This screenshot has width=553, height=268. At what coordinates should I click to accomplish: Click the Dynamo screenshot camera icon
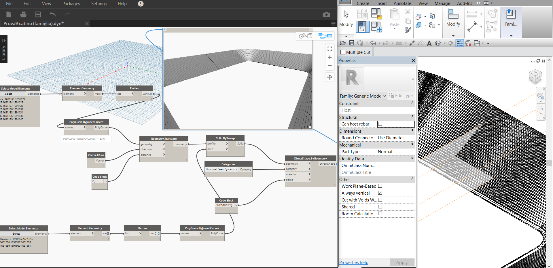pos(326,14)
